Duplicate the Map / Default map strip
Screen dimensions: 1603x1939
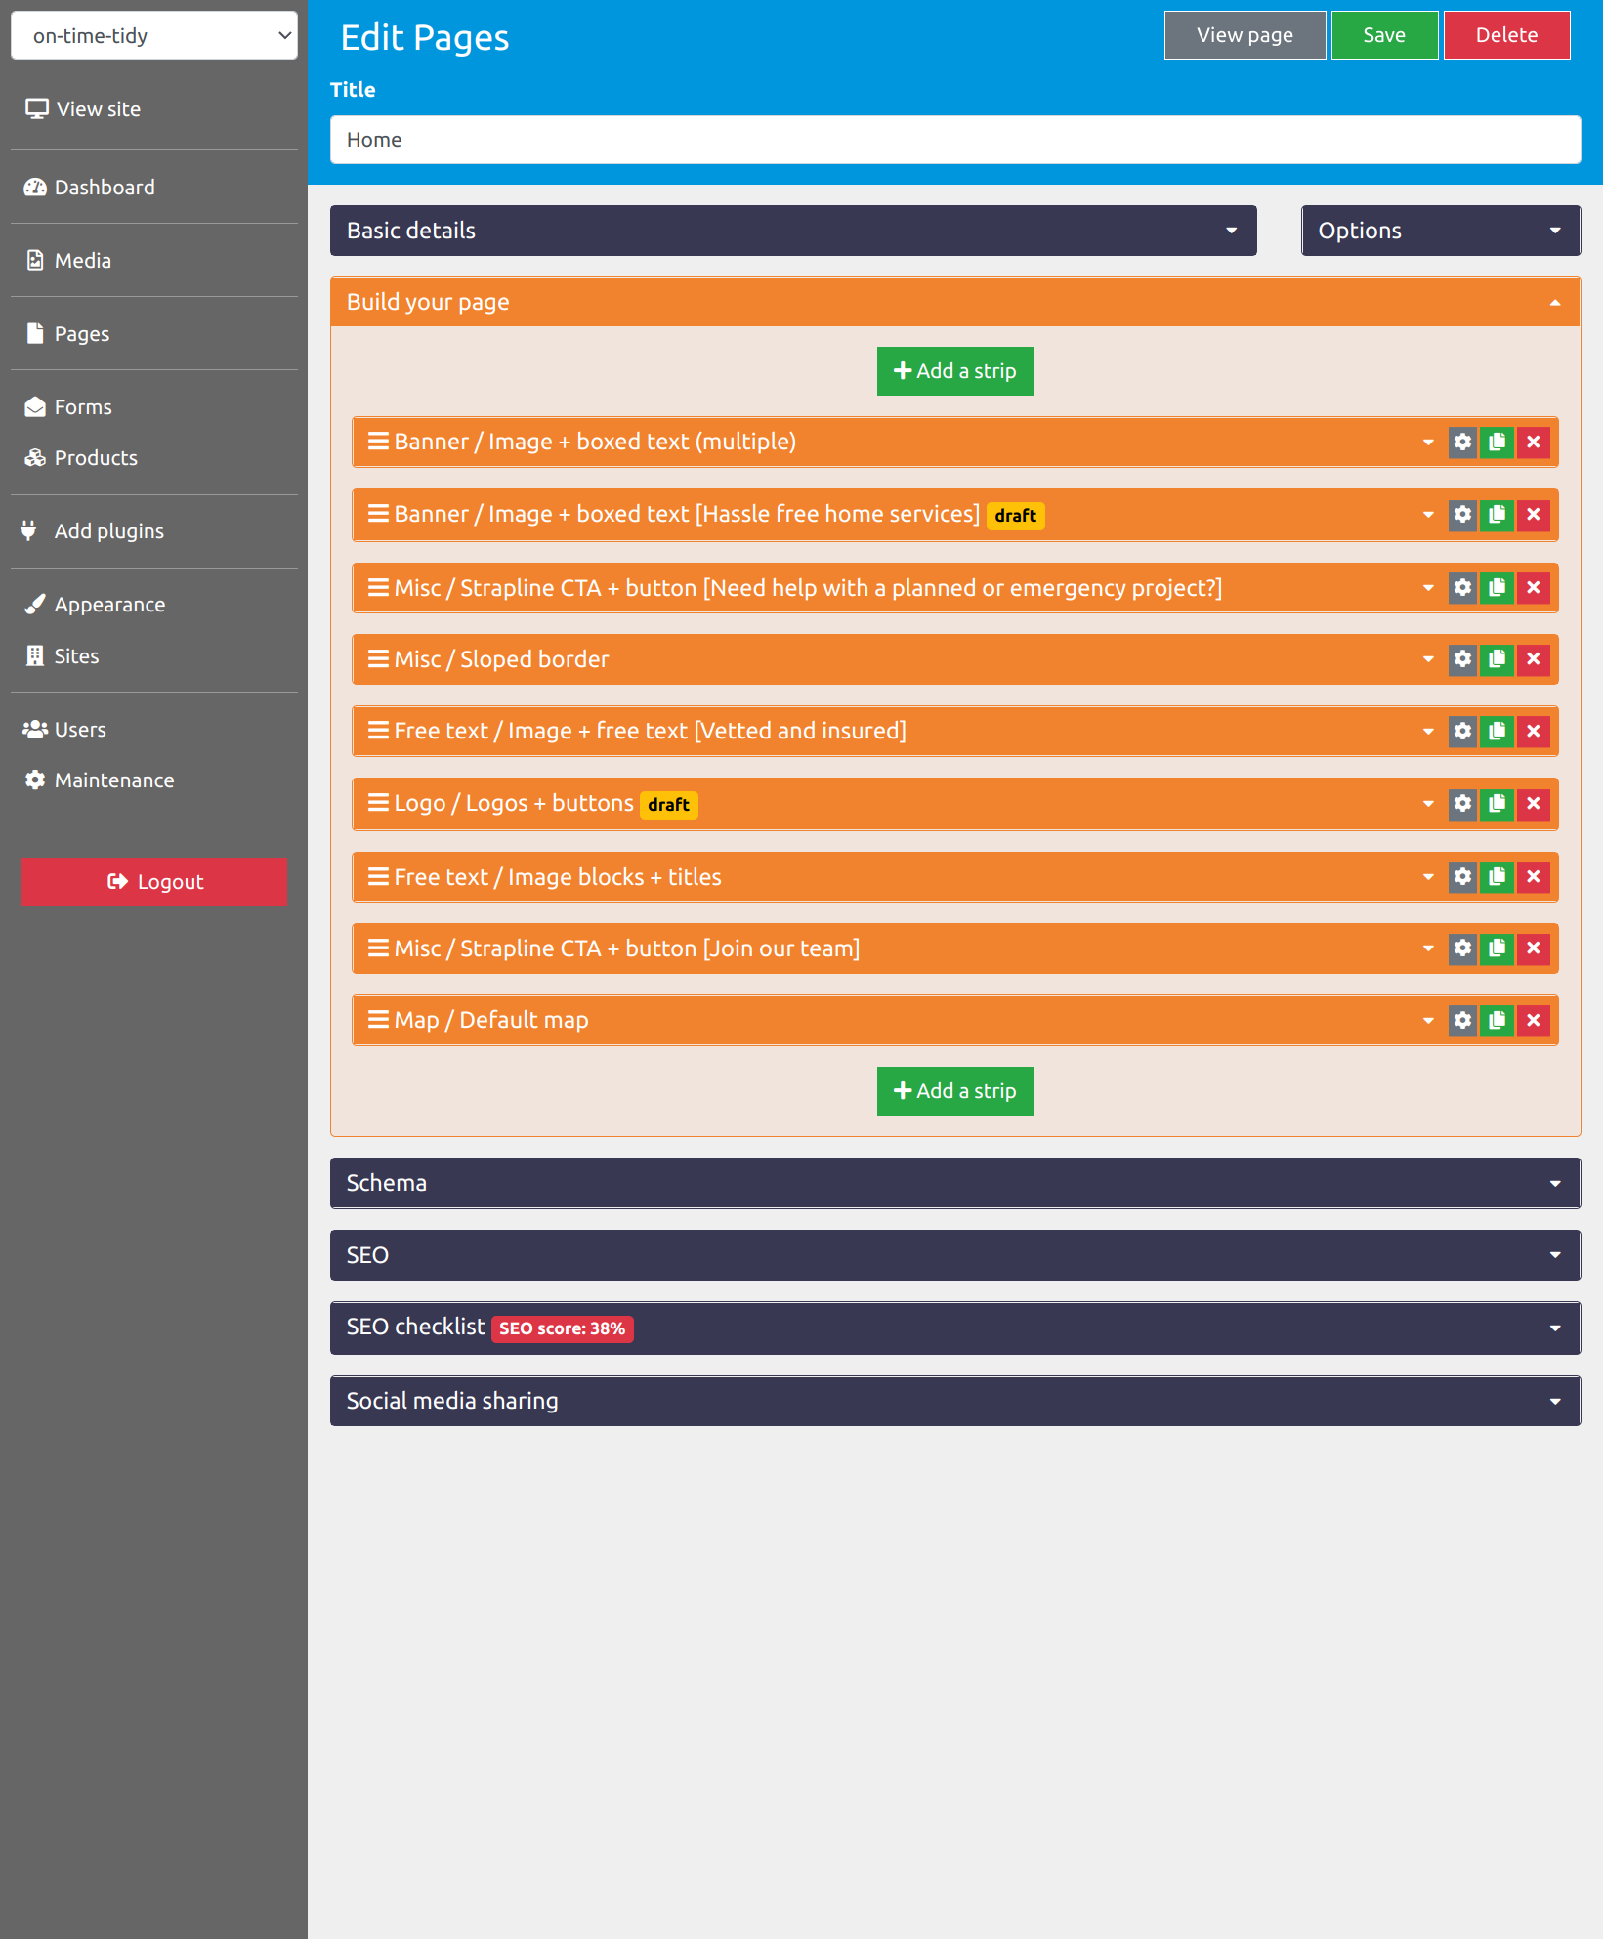(x=1497, y=1021)
